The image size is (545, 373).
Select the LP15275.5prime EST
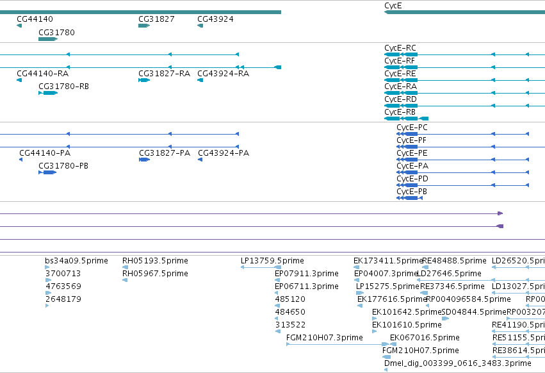360,293
